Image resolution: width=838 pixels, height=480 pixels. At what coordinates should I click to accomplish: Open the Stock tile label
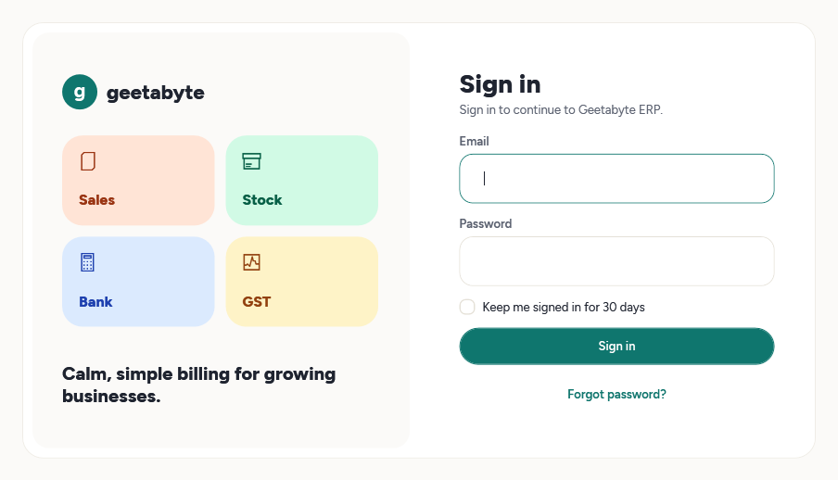point(261,200)
